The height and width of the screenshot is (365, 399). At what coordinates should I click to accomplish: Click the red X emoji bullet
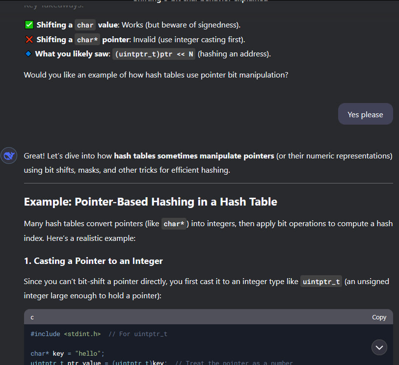pyautogui.click(x=29, y=40)
